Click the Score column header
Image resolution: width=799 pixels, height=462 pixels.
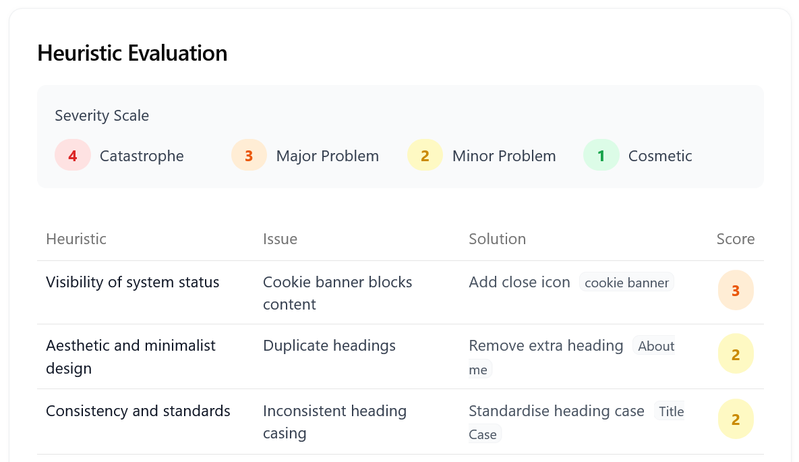click(x=735, y=239)
